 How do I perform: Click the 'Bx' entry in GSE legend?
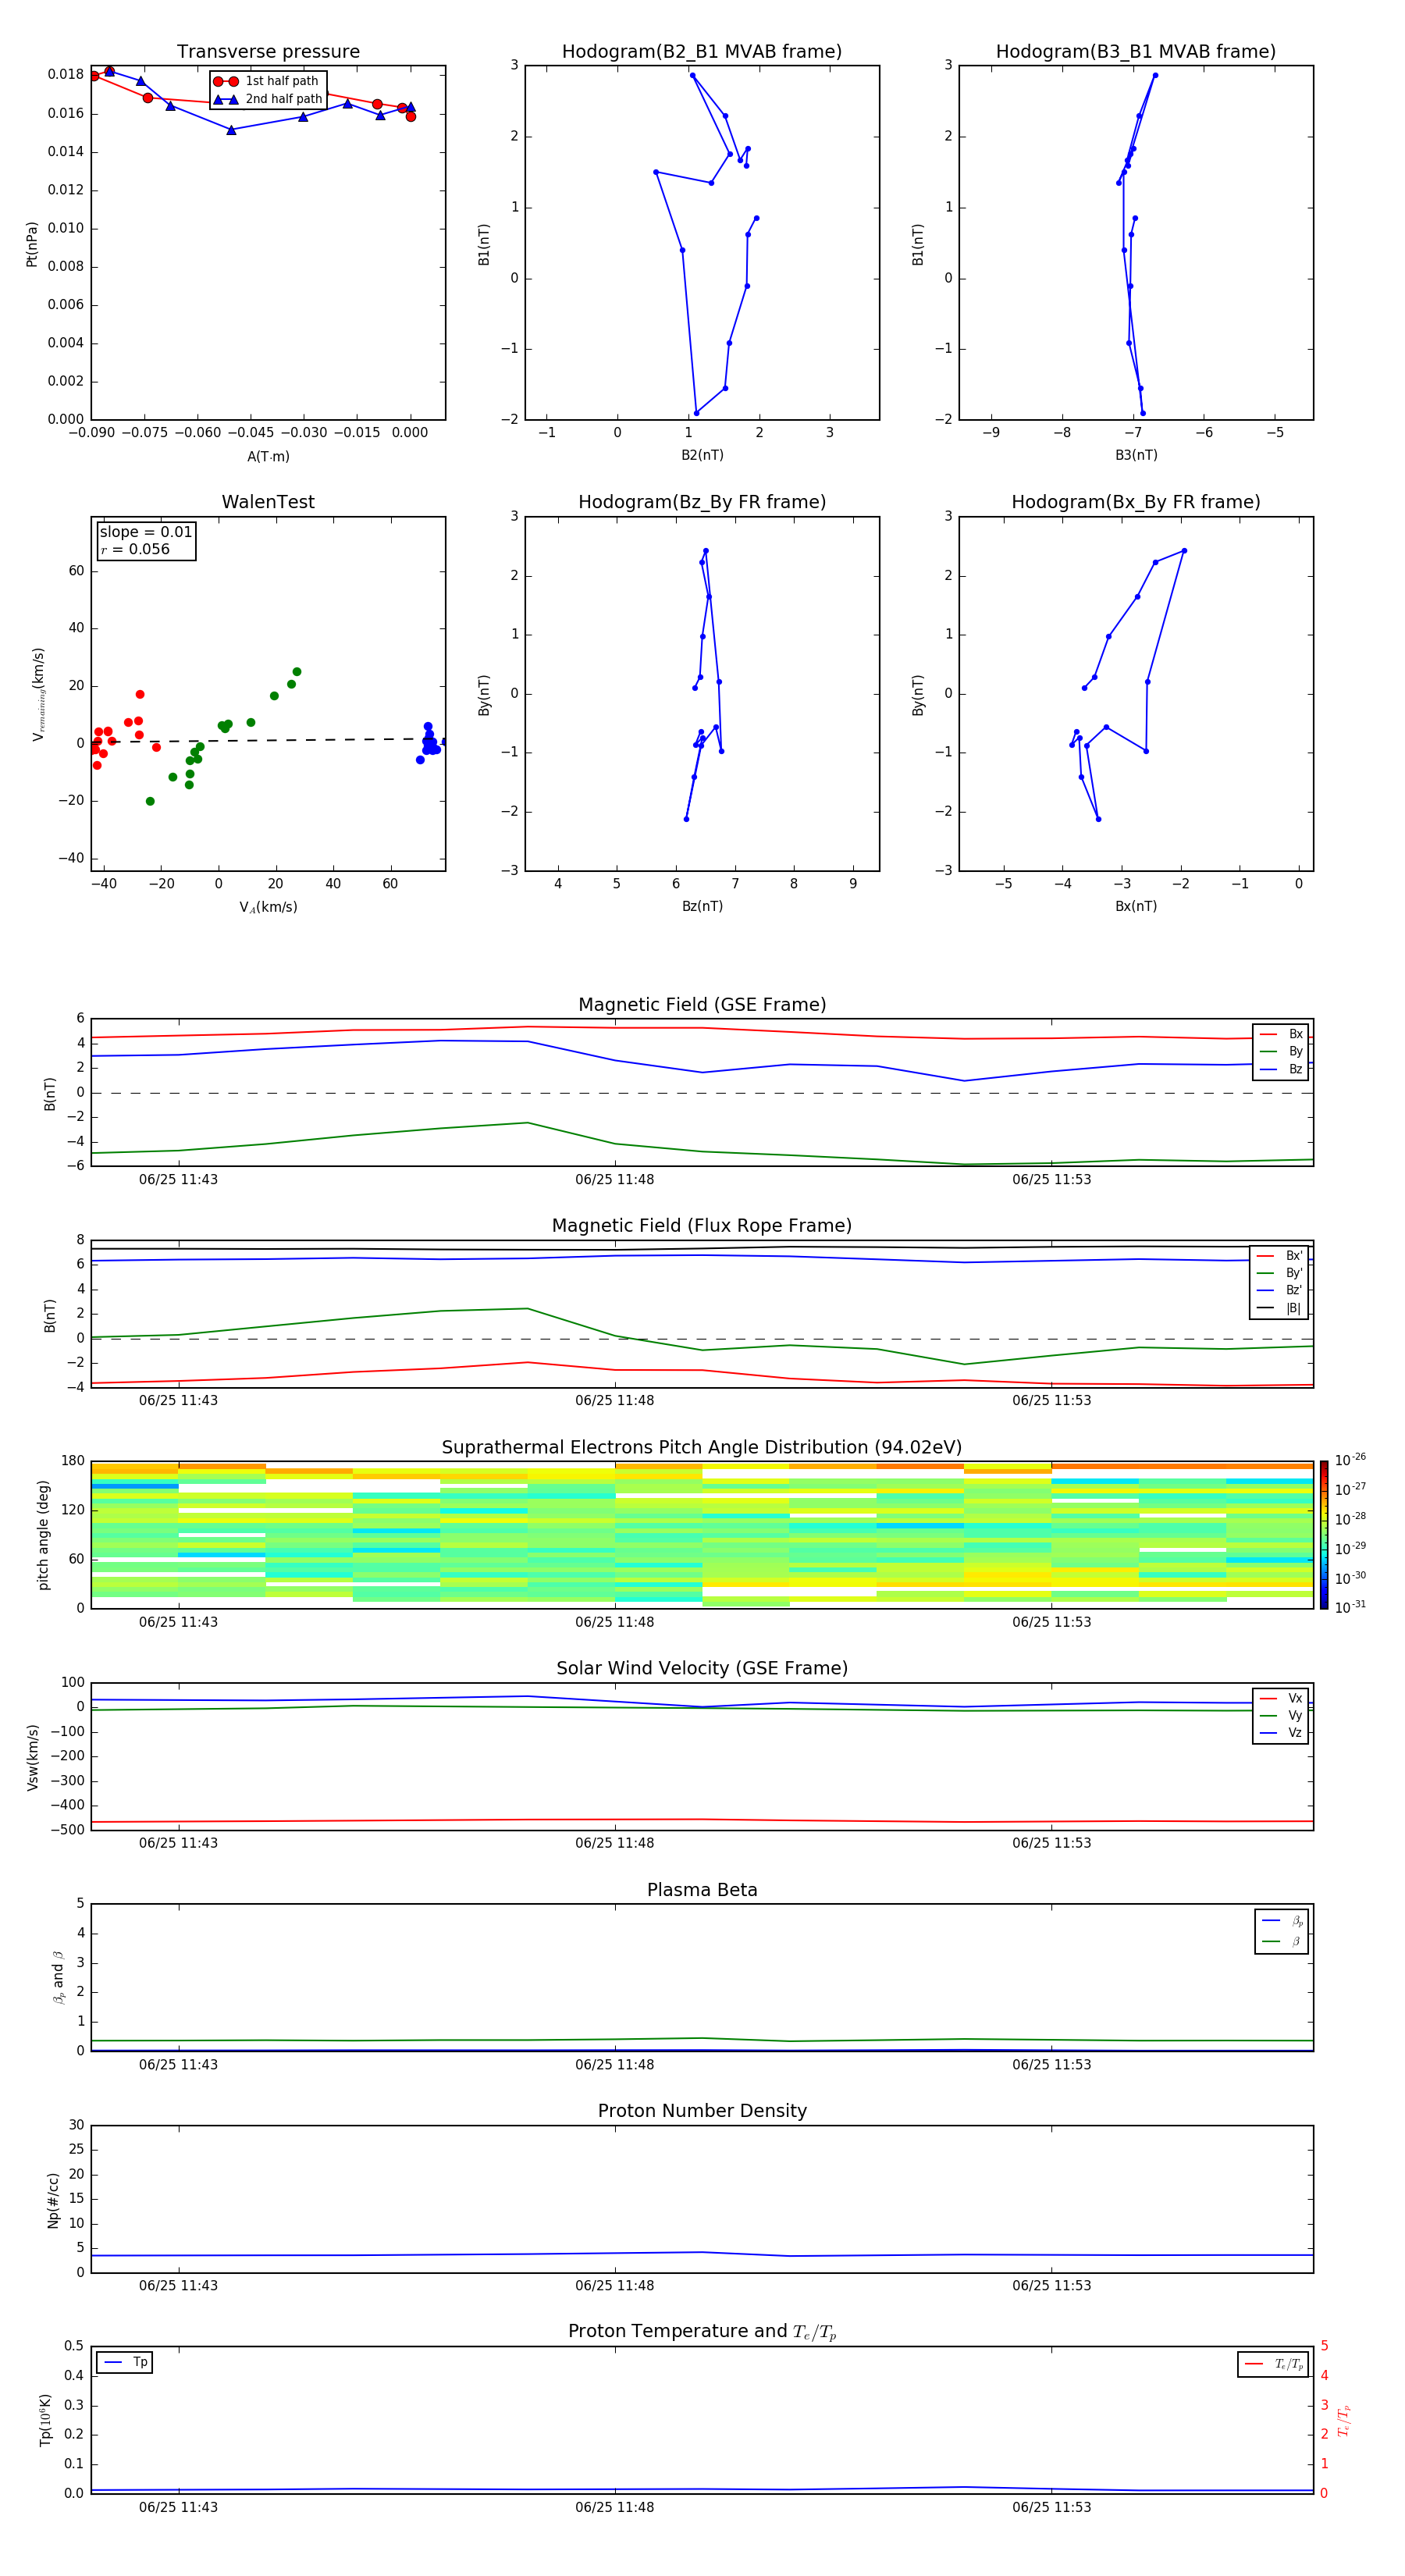point(1281,1034)
